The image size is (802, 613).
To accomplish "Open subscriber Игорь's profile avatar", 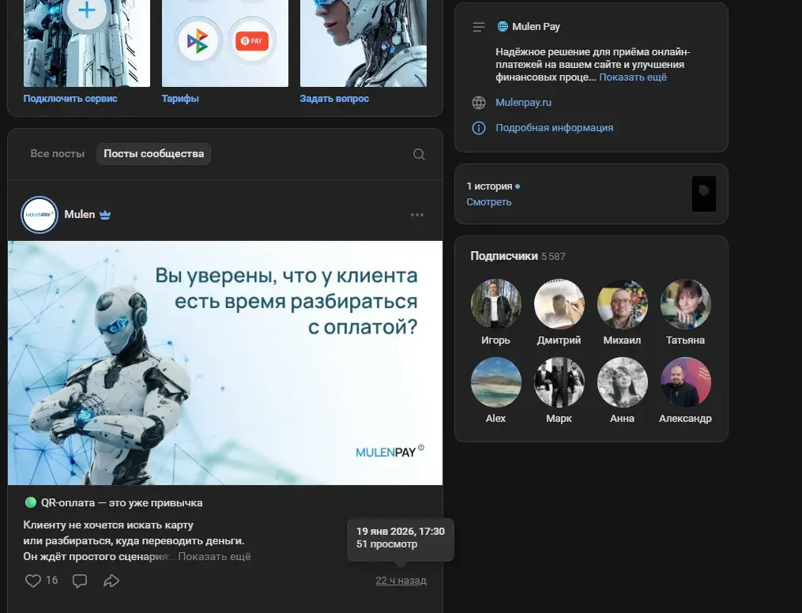I will pyautogui.click(x=495, y=303).
